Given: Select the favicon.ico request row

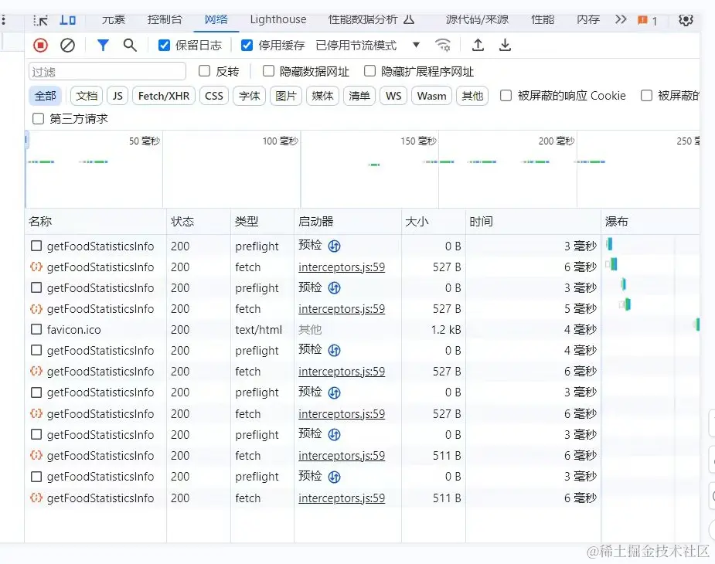Looking at the screenshot, I should (x=362, y=329).
